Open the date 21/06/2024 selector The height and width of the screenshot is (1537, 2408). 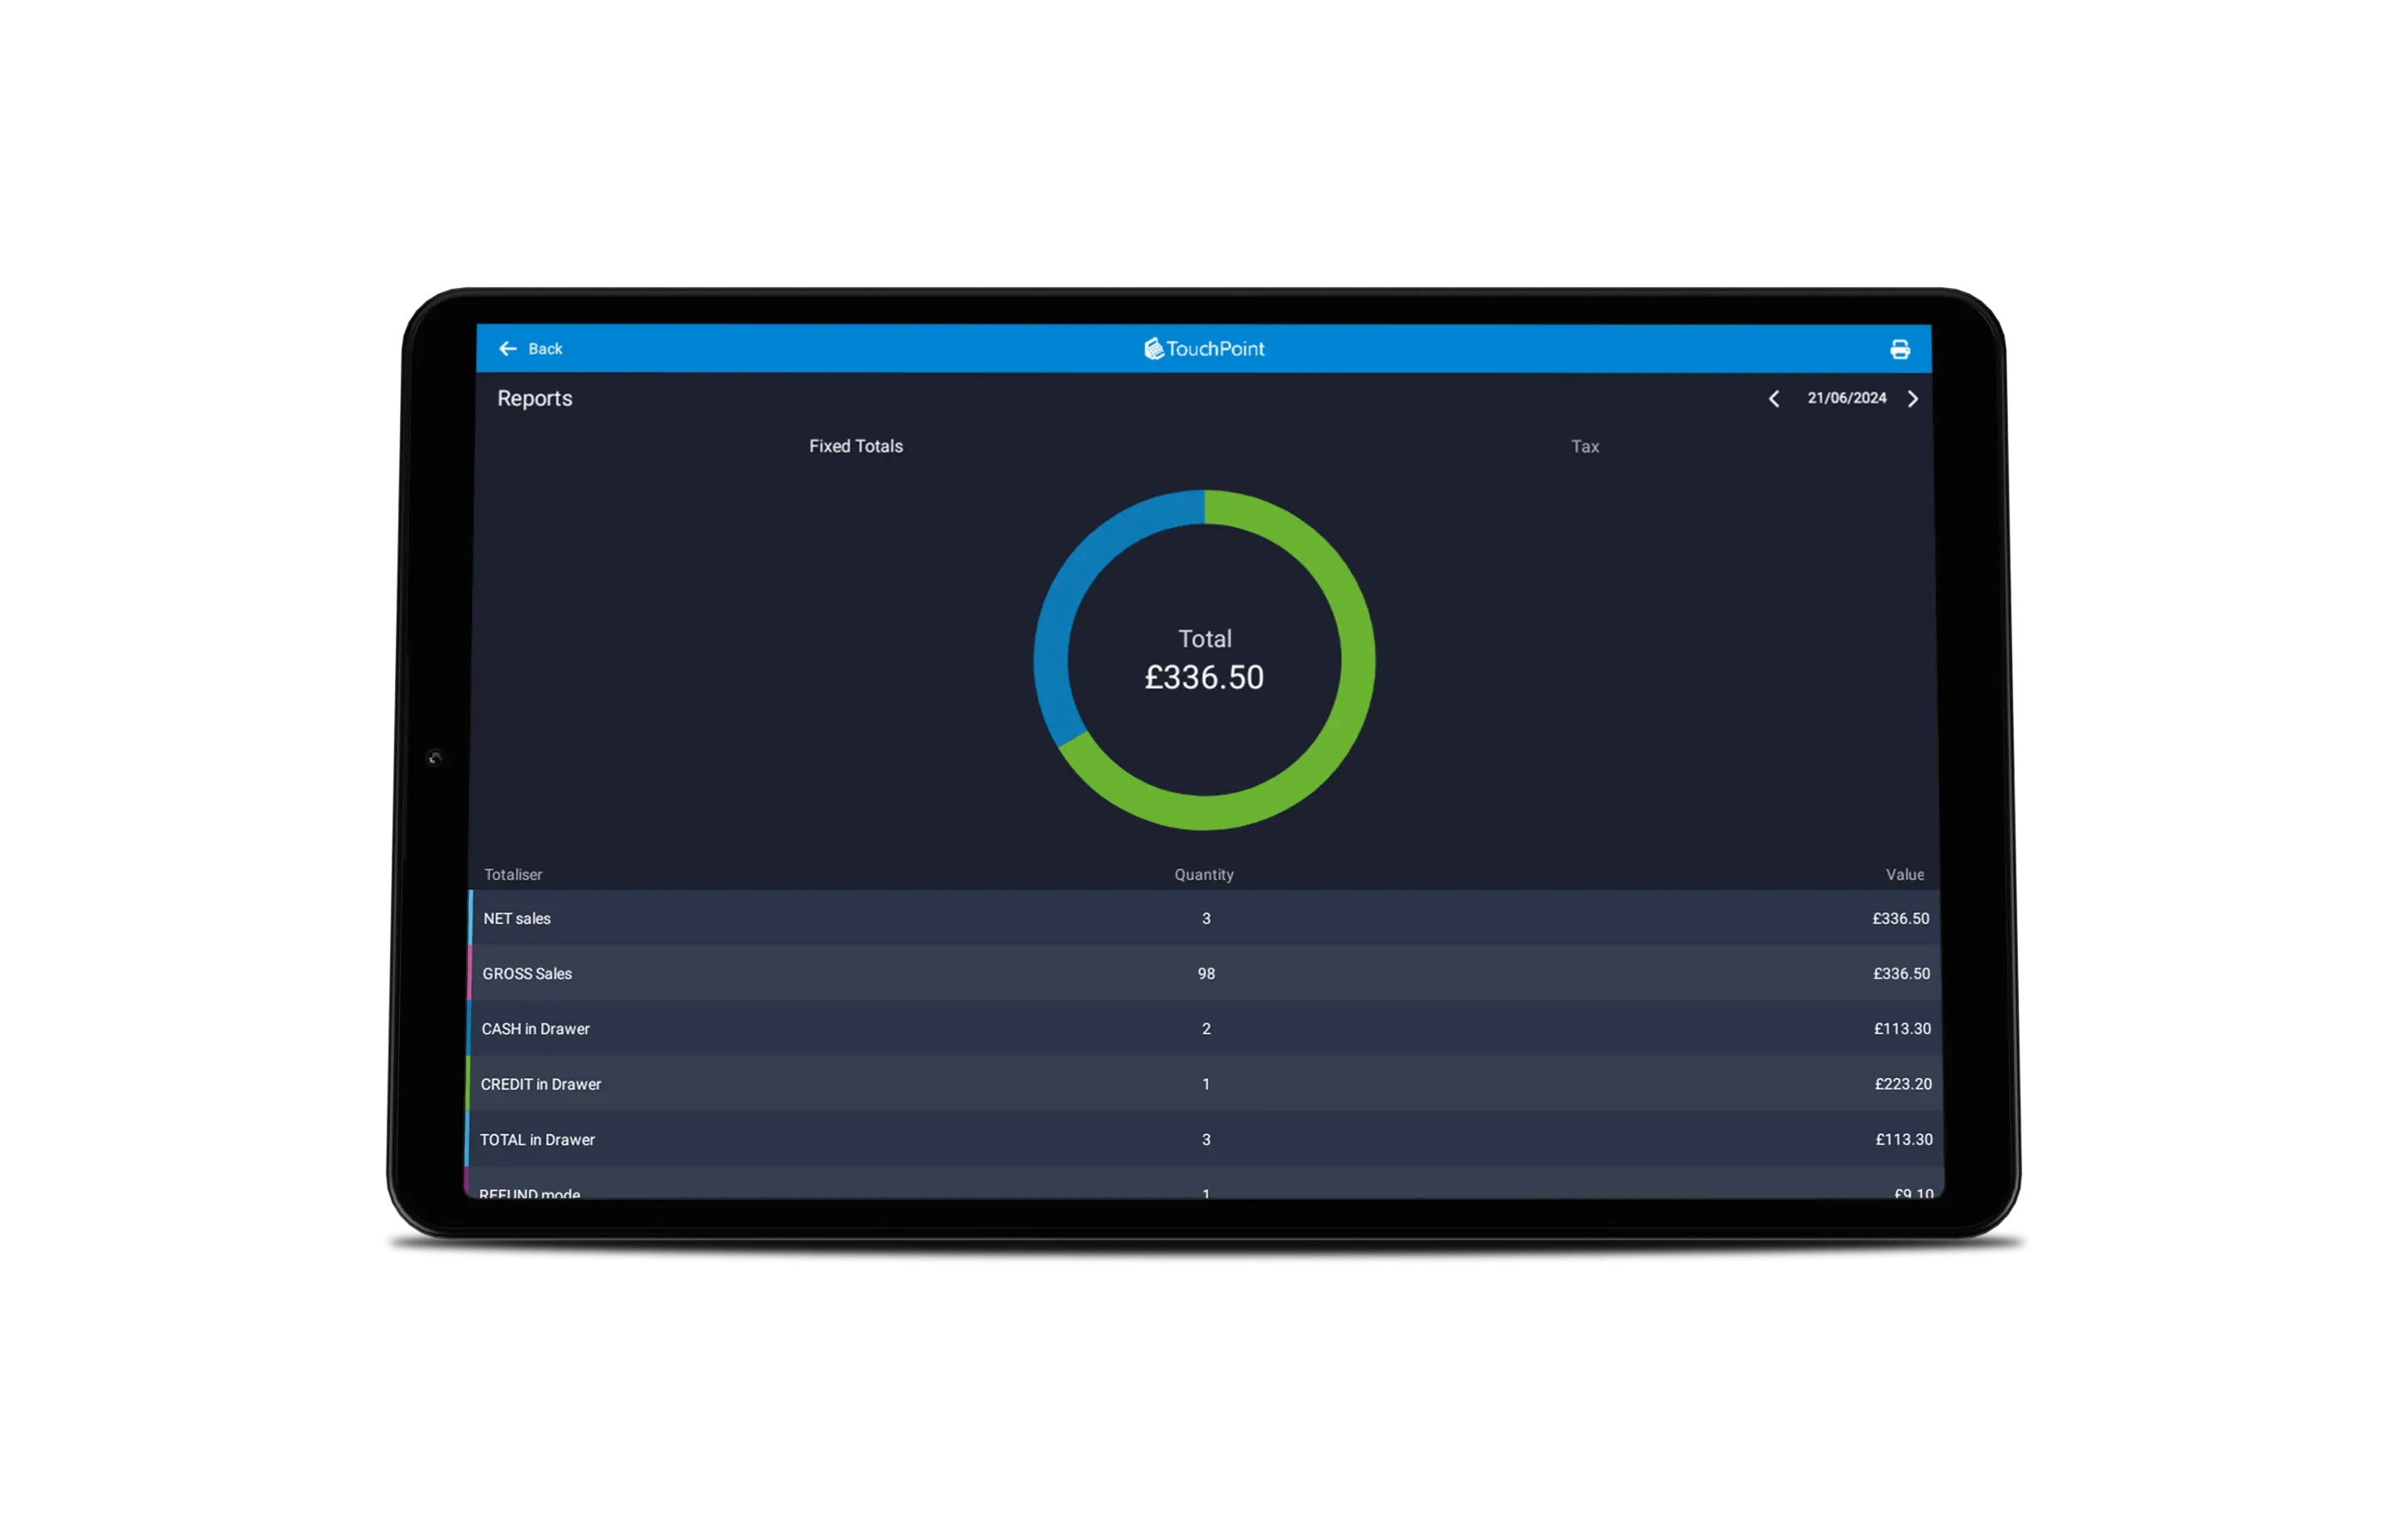pos(1845,398)
